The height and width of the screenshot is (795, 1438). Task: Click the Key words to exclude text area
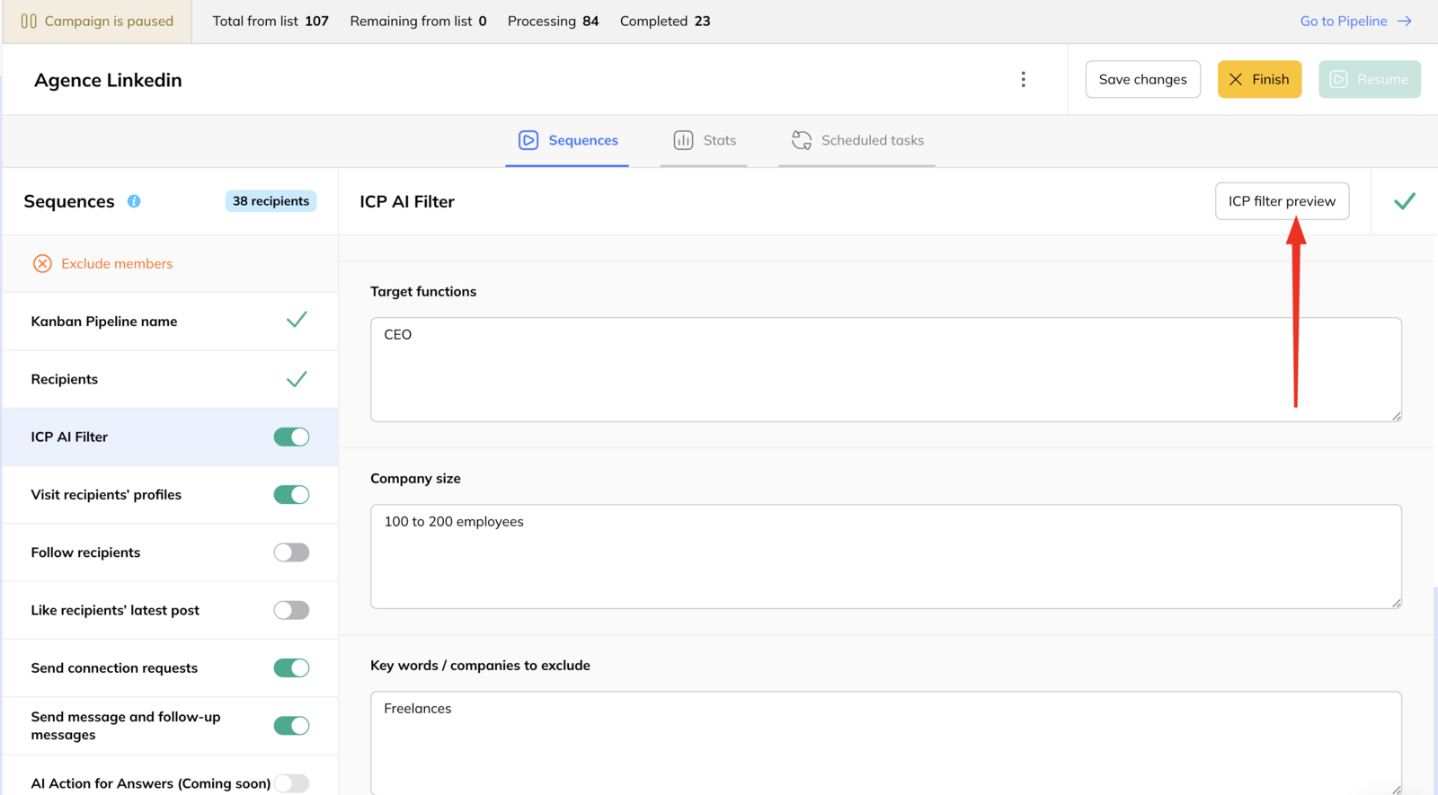[x=886, y=742]
